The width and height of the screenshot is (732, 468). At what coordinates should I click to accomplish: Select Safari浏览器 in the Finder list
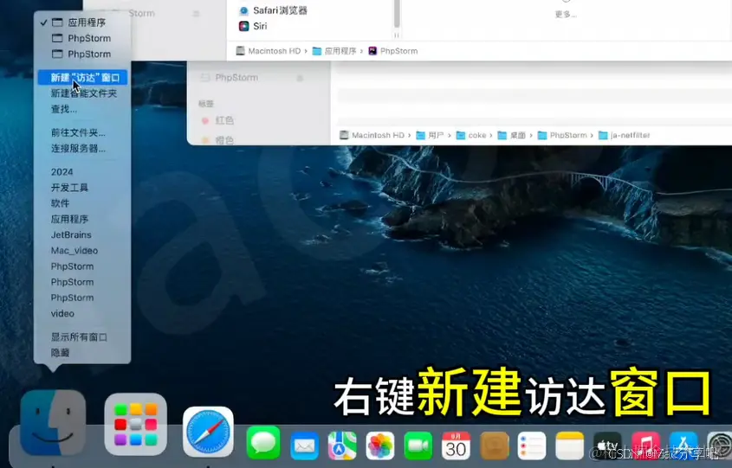click(x=273, y=10)
